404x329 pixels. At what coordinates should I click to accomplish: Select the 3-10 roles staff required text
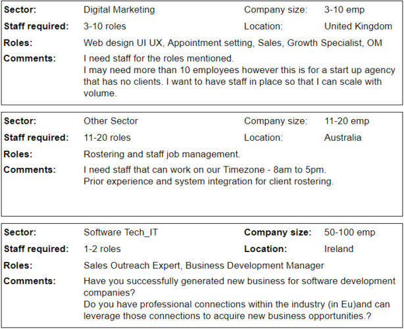coord(105,26)
